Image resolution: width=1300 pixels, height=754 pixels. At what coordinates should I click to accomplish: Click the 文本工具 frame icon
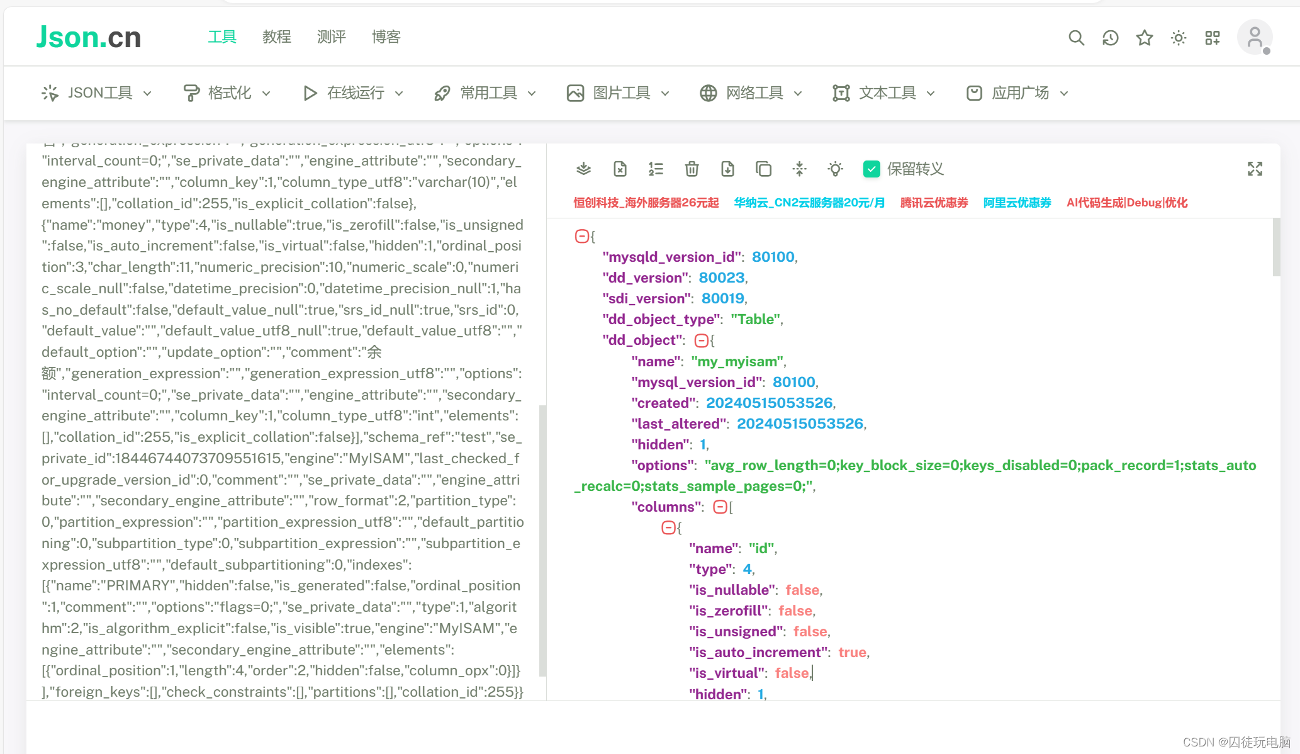click(841, 93)
